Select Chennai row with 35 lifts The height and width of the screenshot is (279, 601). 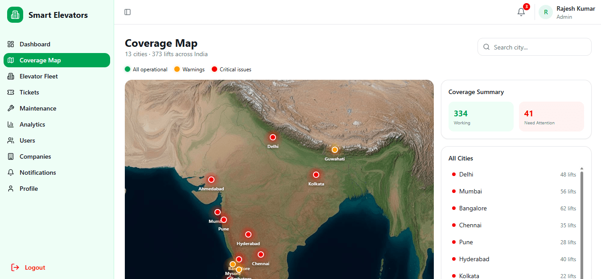click(x=514, y=225)
